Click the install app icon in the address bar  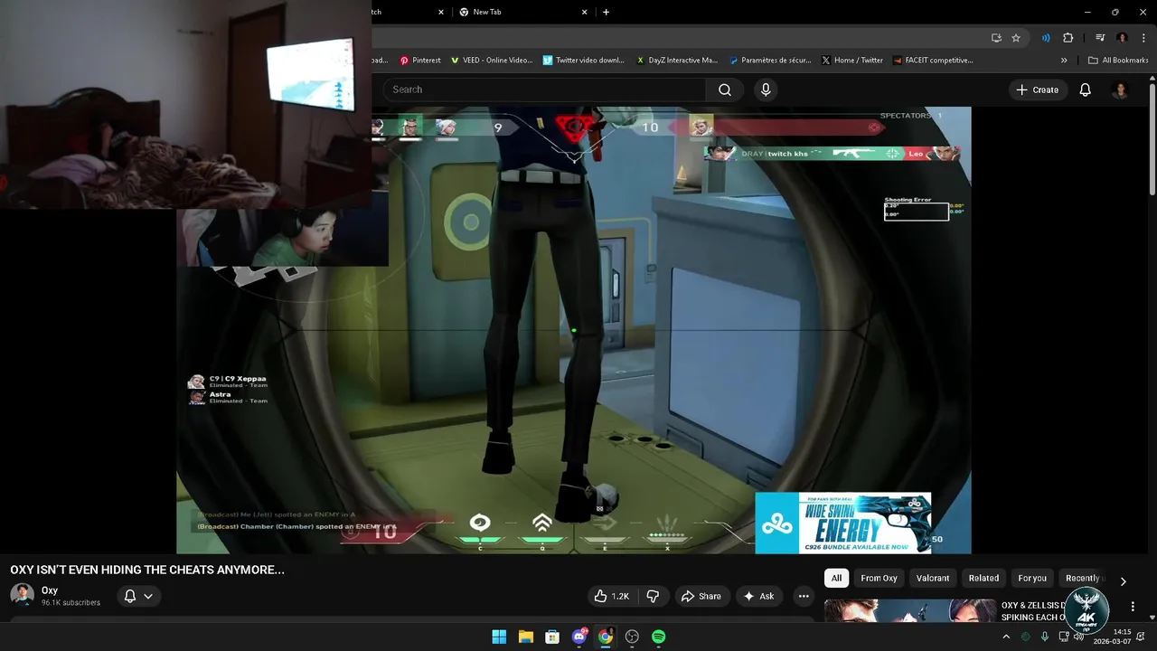pos(996,38)
